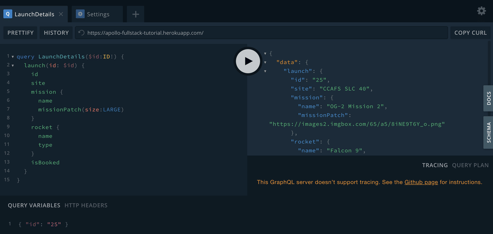
Task: Collapse the query LaunchDetails fold arrow on line 1
Action: pos(13,57)
